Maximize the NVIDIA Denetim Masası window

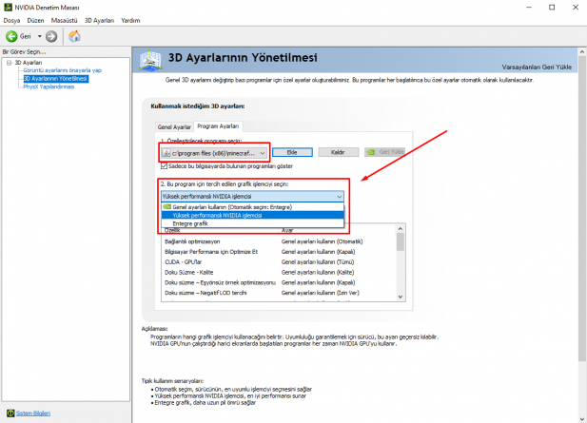[552, 8]
